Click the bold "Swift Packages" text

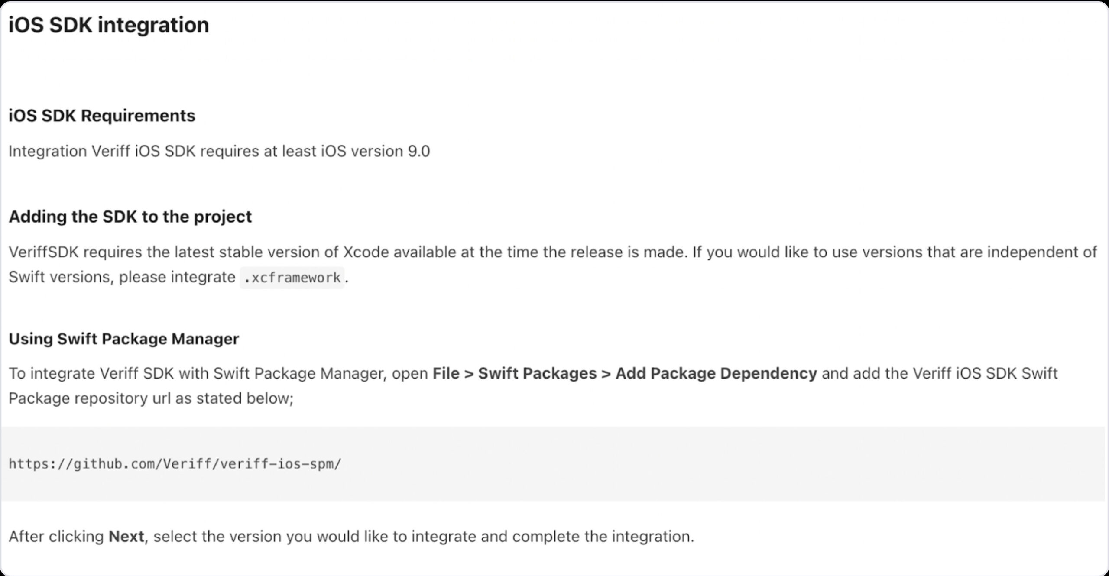click(x=537, y=373)
